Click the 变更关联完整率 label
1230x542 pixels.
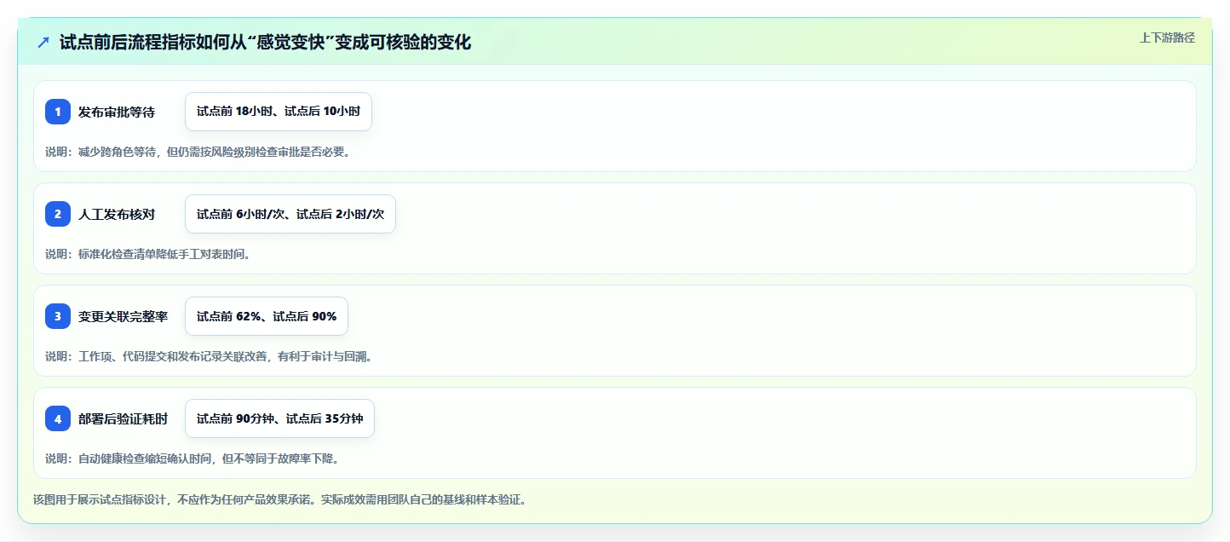[x=123, y=316]
